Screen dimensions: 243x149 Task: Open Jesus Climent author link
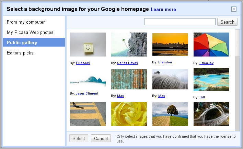[87, 94]
